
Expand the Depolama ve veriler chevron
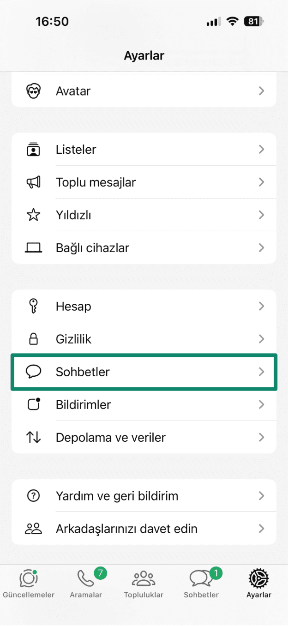tap(261, 437)
